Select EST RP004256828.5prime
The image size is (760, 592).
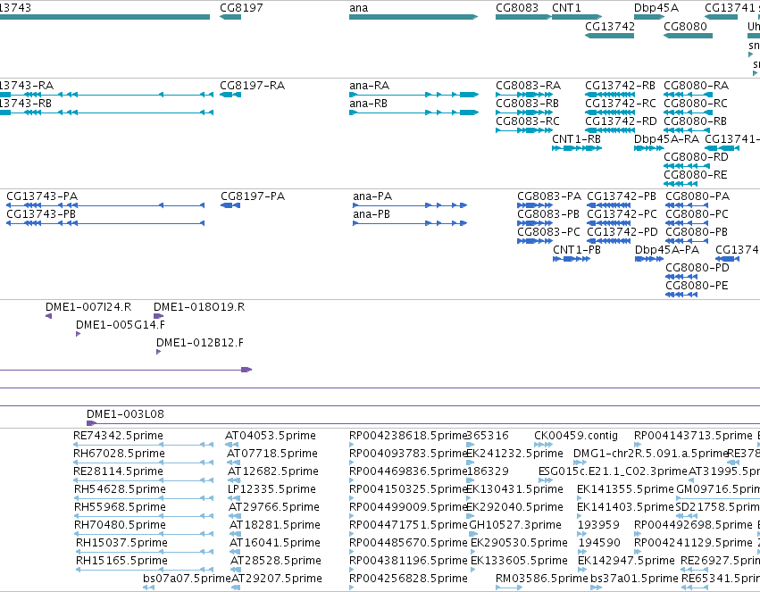pos(351,588)
